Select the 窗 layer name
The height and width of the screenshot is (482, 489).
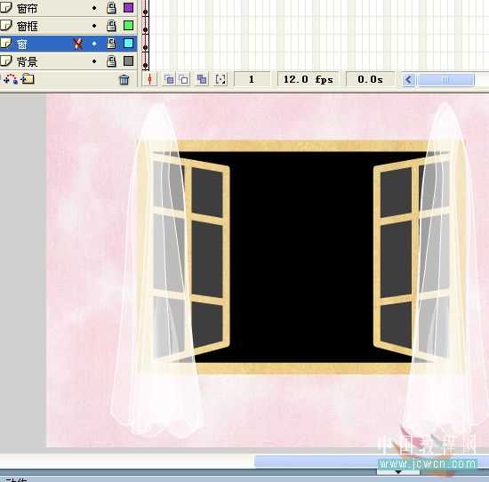(x=22, y=44)
